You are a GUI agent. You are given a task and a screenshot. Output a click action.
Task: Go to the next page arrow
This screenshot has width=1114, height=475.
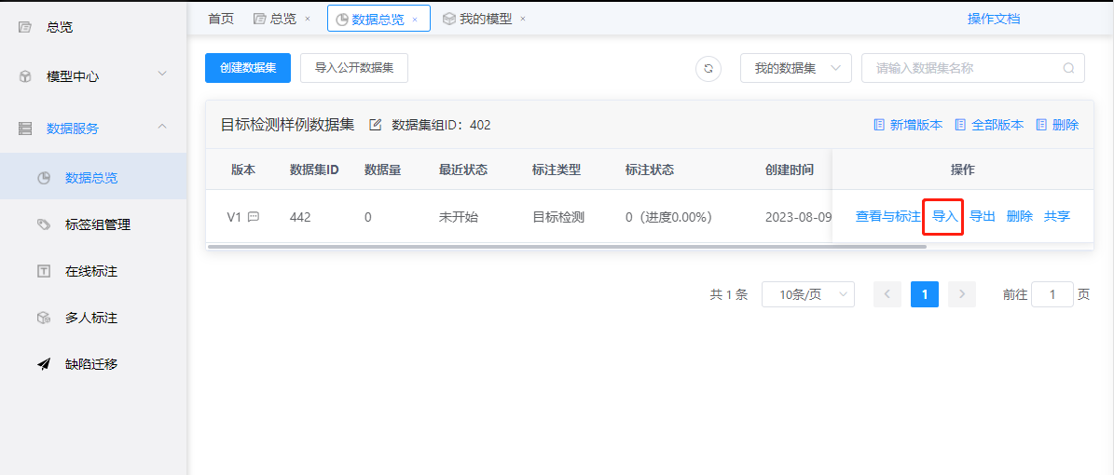(962, 294)
